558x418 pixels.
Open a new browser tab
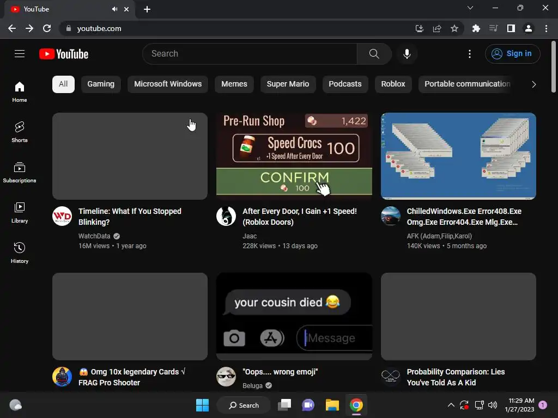147,9
